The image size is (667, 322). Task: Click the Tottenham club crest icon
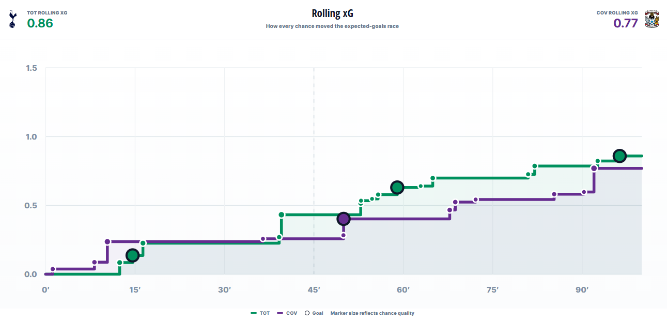pyautogui.click(x=12, y=20)
